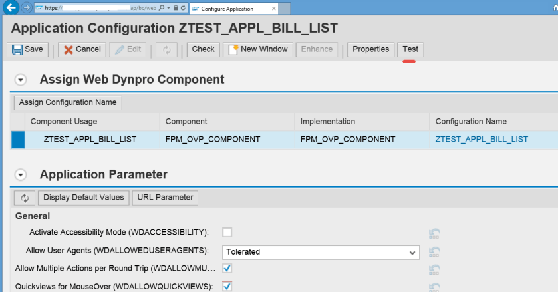Click the Display Default Values button
This screenshot has width=558, height=292.
click(84, 198)
